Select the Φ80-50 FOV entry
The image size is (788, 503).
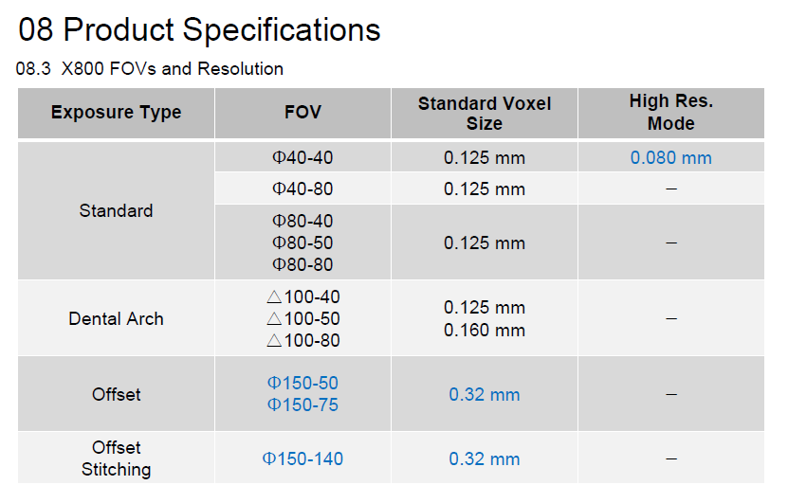click(x=302, y=243)
